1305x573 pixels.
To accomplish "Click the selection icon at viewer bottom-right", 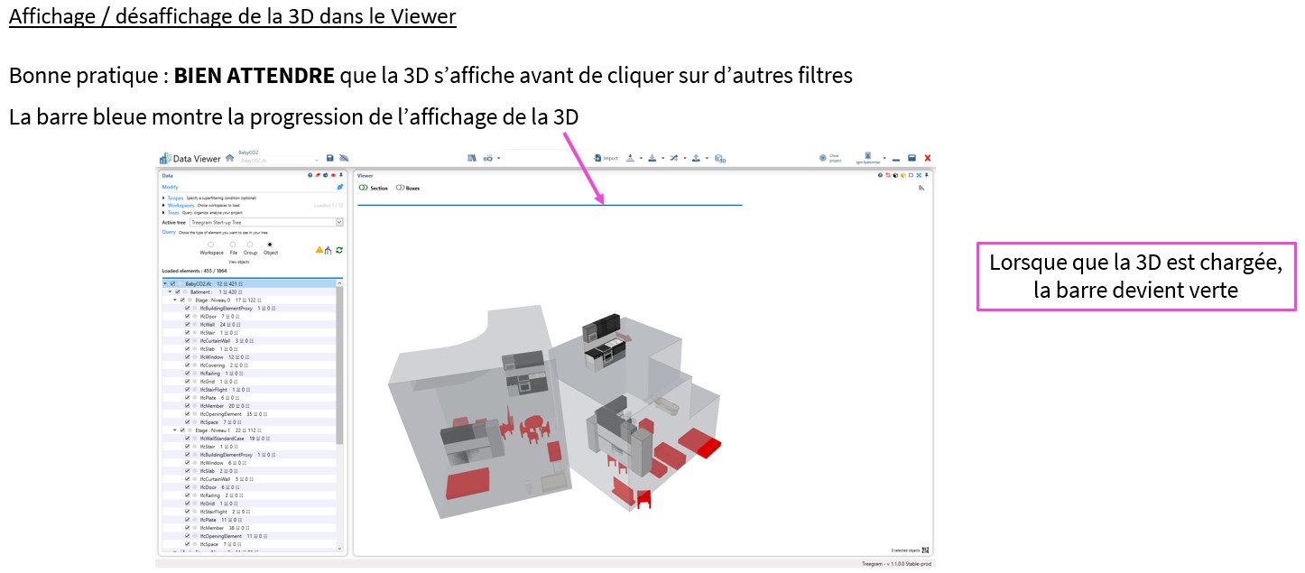I will [925, 549].
